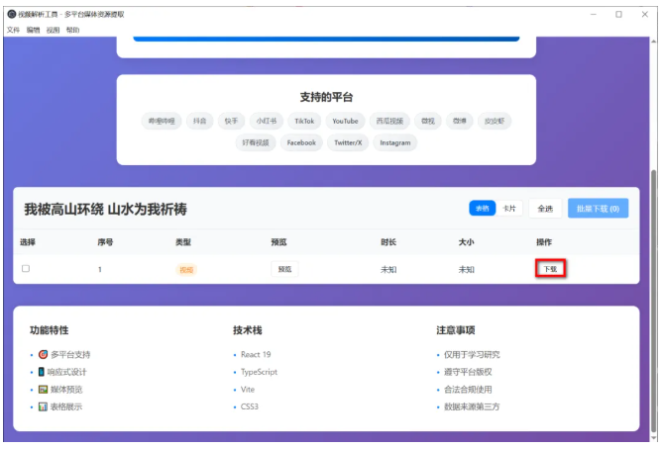
Task: Switch to 卡片 card view
Action: 509,208
